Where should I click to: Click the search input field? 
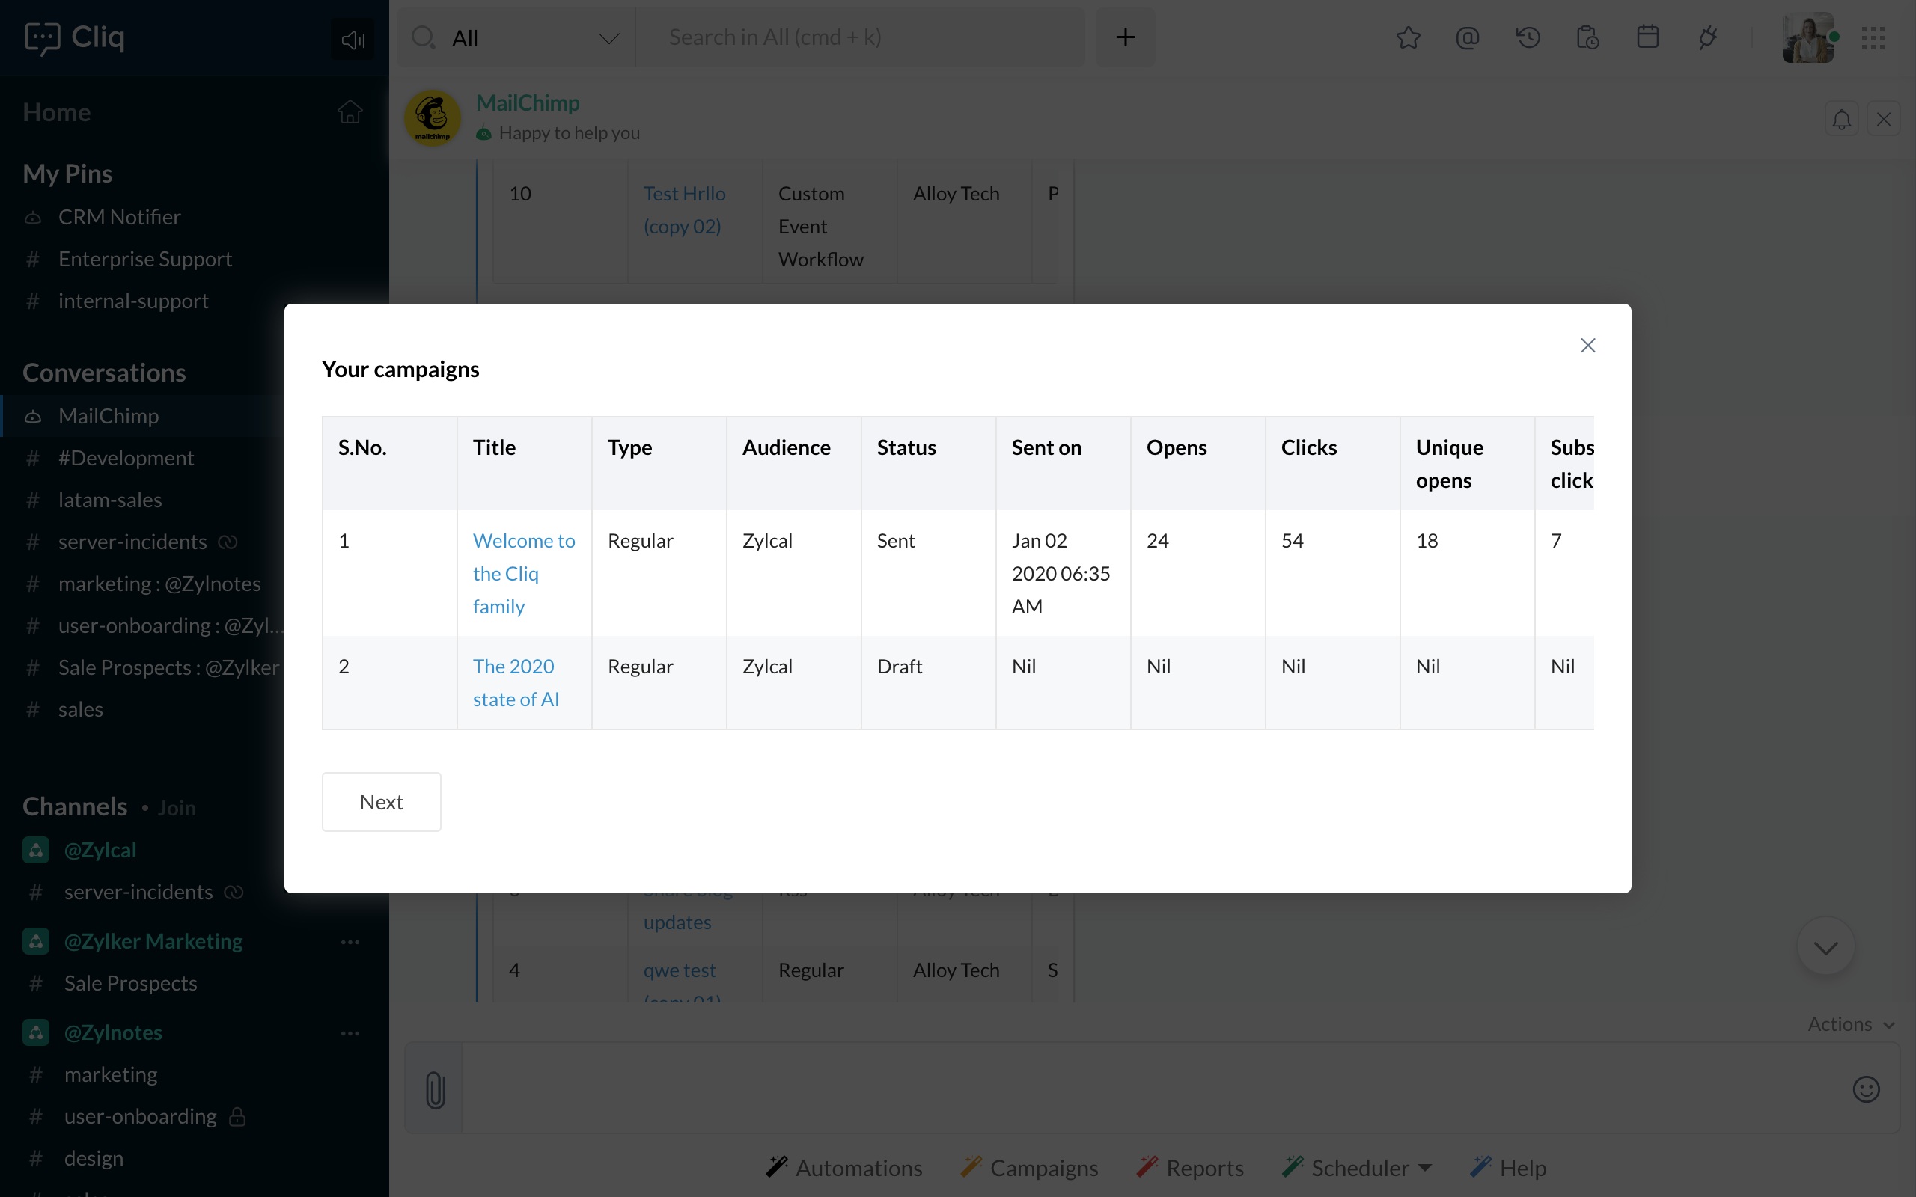859,37
